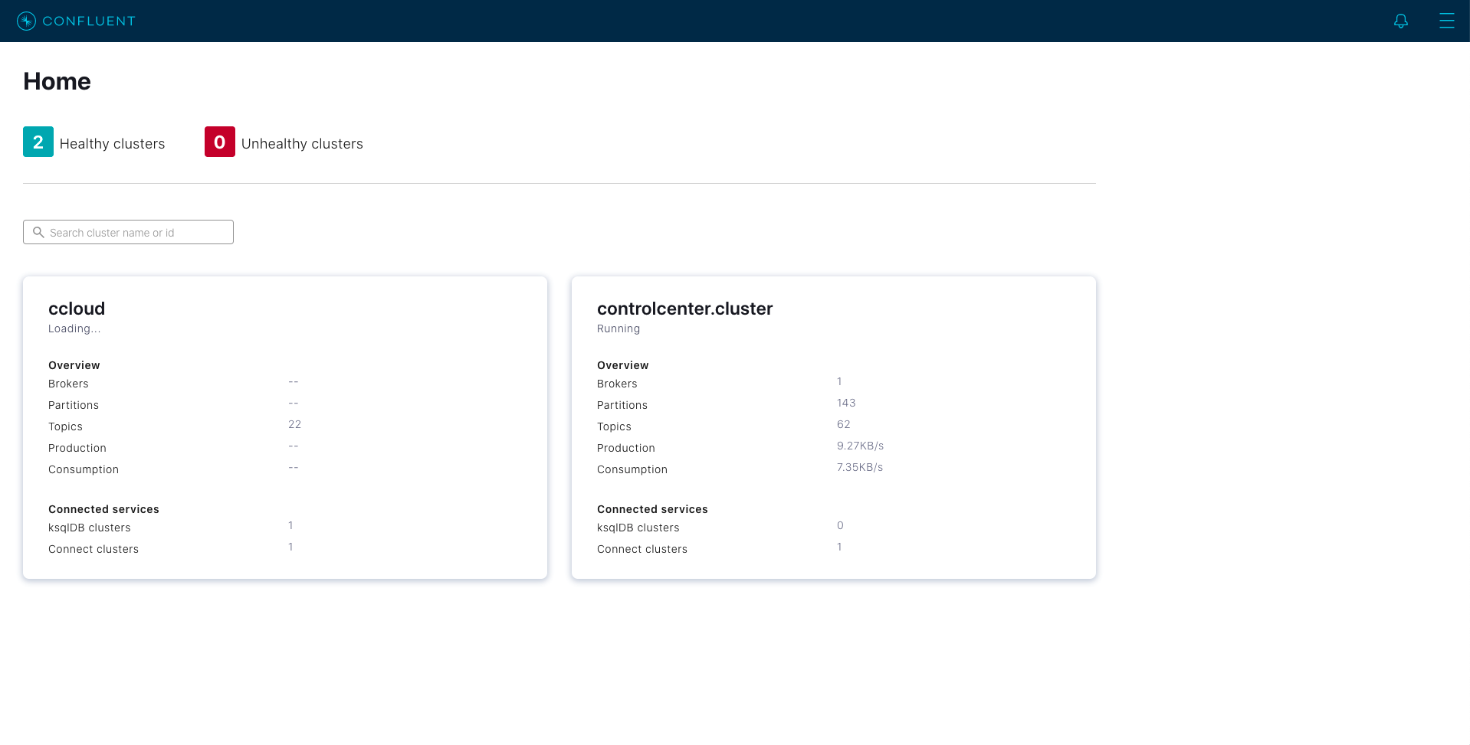Open the hamburger menu
Image resolution: width=1470 pixels, height=745 pixels.
point(1447,21)
